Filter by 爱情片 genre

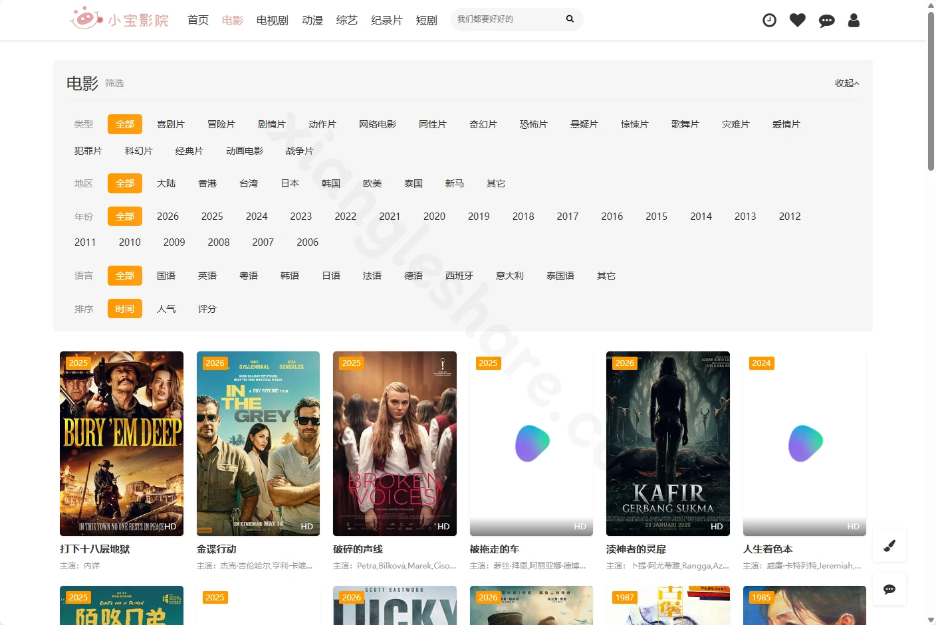pyautogui.click(x=786, y=124)
